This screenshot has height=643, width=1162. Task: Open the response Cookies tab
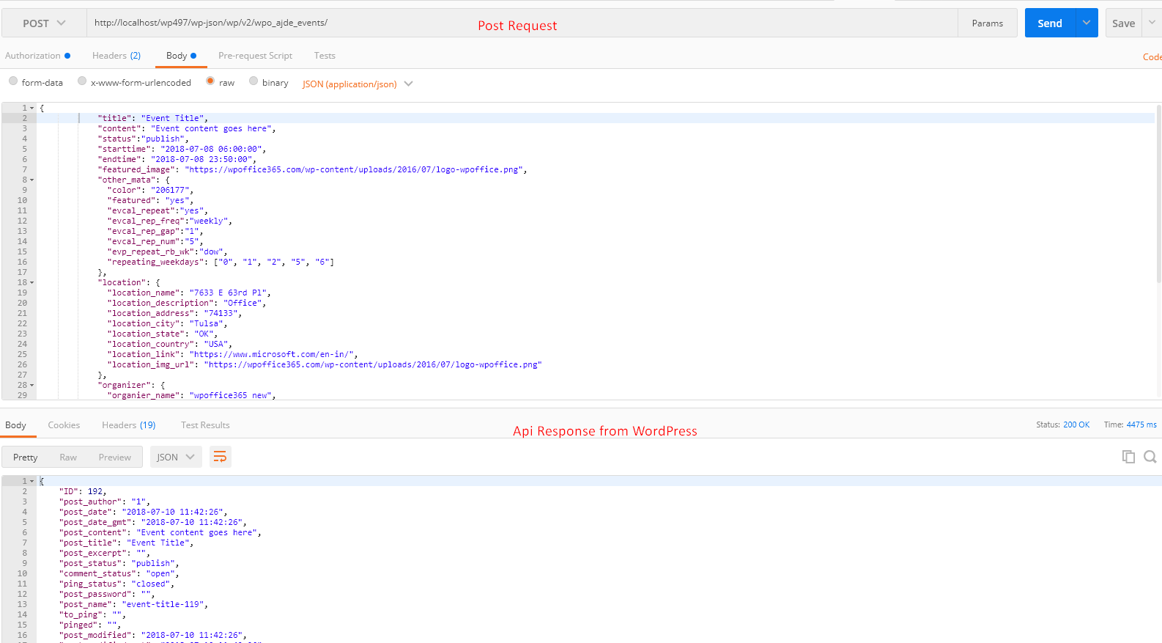[x=64, y=425]
